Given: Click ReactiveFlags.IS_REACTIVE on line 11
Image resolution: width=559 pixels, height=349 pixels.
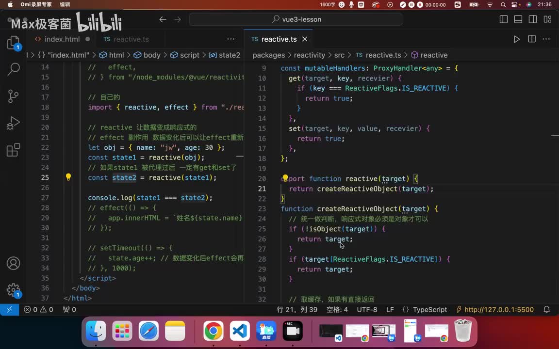Looking at the screenshot, I should (395, 88).
